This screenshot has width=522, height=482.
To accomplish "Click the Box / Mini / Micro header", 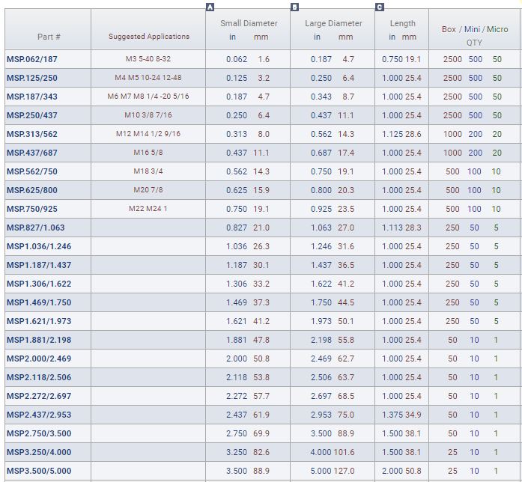I will coord(474,29).
